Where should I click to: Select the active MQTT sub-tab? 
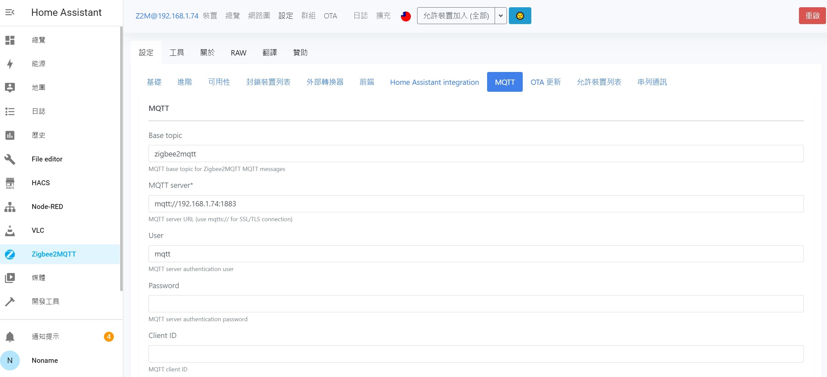pyautogui.click(x=505, y=82)
